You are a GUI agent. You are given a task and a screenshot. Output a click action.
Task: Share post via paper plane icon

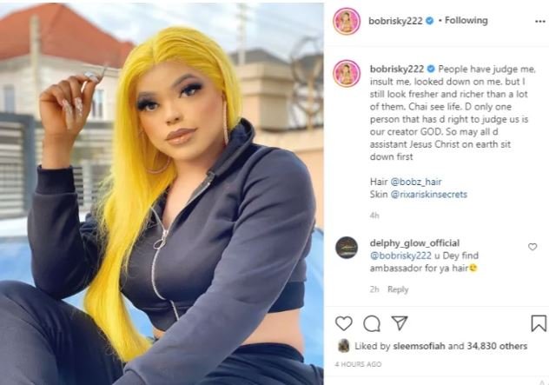click(x=399, y=323)
